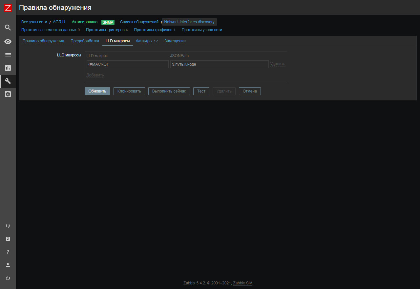This screenshot has width=420, height=289.
Task: Click the Support headset icon
Action: coord(8,226)
